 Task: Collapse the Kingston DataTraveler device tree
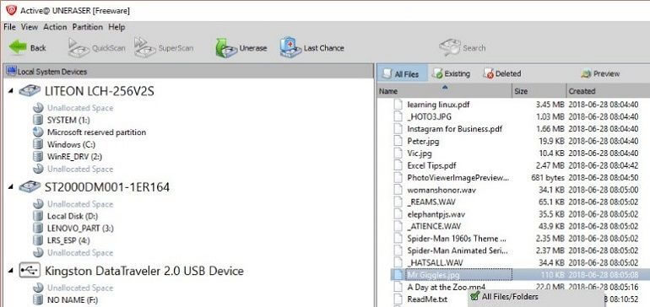(11, 271)
